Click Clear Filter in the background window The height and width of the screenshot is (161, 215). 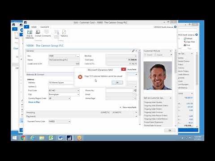(x=189, y=42)
